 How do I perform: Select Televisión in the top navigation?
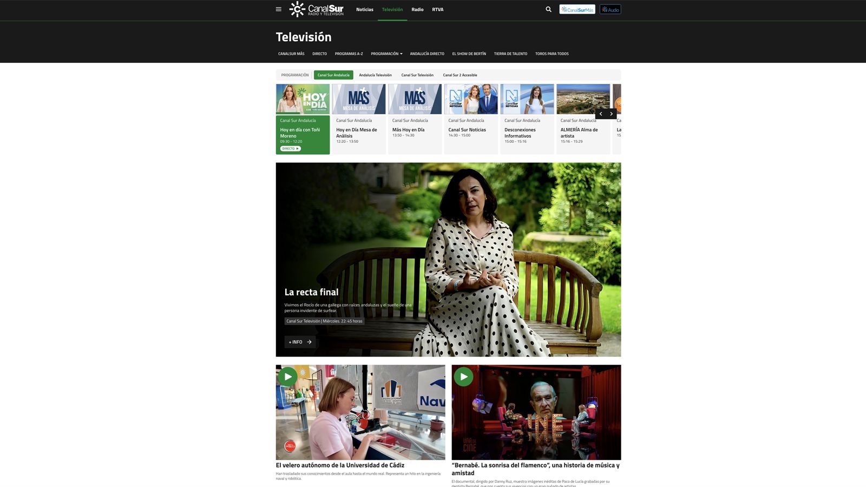tap(392, 9)
